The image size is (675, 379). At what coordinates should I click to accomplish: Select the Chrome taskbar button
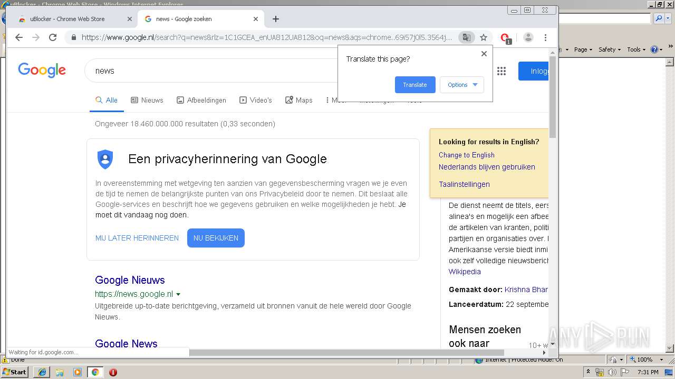pos(95,372)
